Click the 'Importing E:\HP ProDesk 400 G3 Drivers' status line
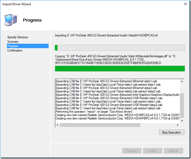Viewport: 191px width, 159px height. (x=106, y=35)
